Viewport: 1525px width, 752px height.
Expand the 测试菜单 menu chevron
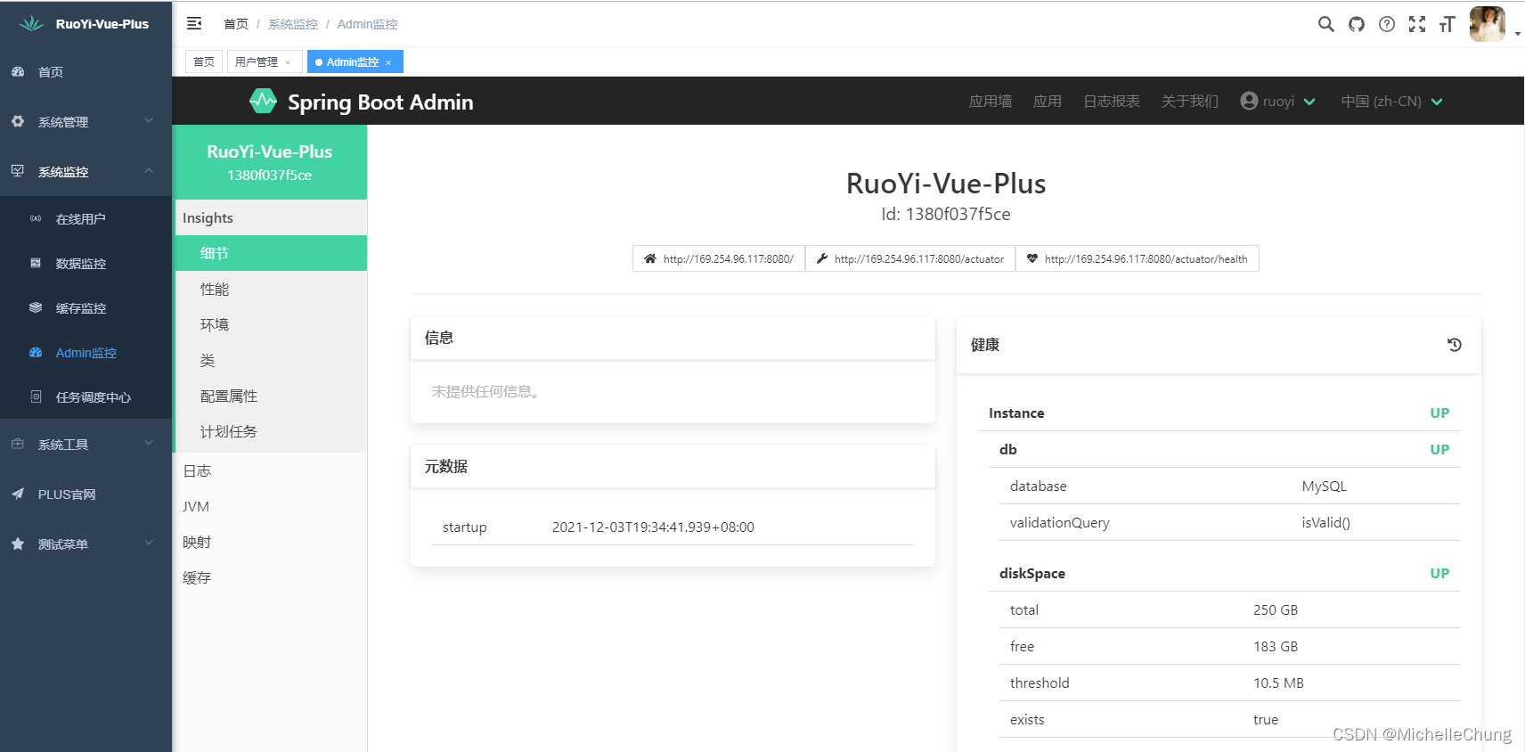[149, 543]
